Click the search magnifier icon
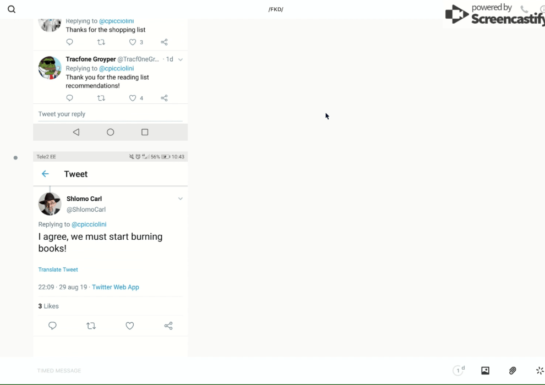545x385 pixels. pyautogui.click(x=12, y=9)
